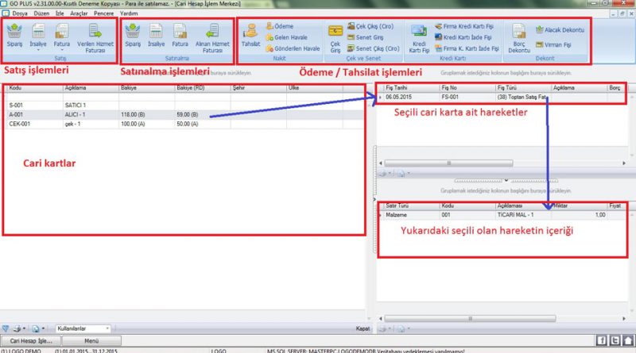Open Sipariş in the Satış group
Screen dimensions: 636x353
coord(14,36)
